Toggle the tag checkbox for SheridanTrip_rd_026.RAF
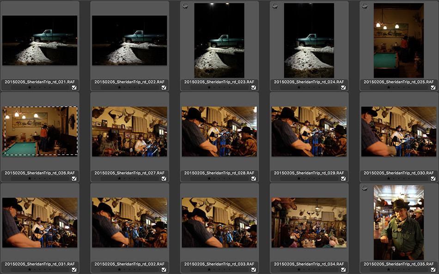 [x=74, y=179]
